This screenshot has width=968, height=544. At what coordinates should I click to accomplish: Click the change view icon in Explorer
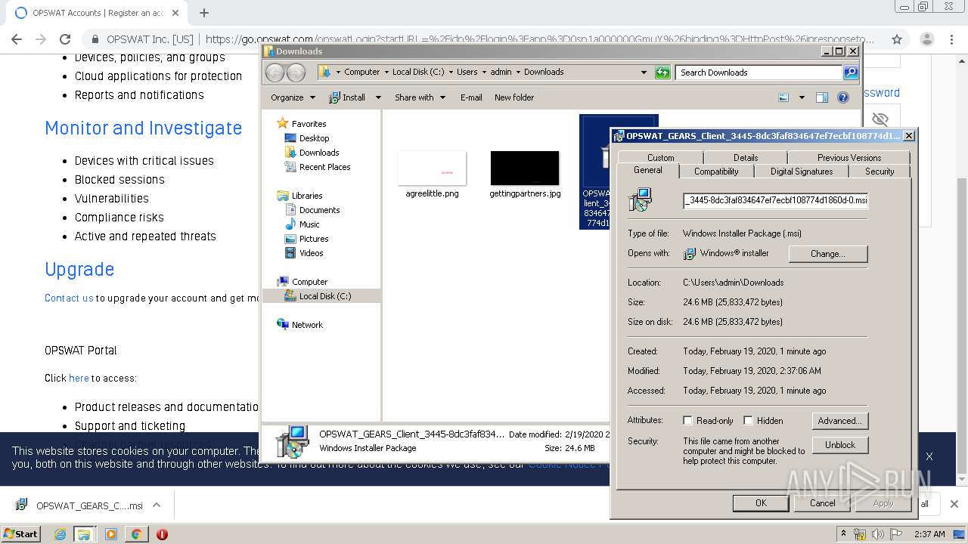click(783, 97)
